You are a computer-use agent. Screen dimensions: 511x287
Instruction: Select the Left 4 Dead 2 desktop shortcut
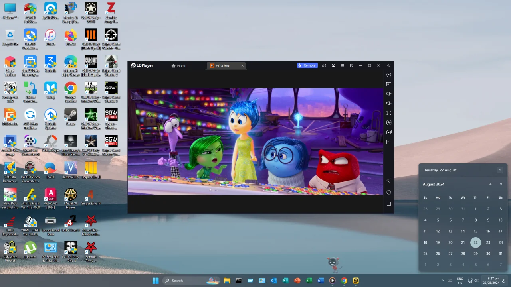click(71, 224)
